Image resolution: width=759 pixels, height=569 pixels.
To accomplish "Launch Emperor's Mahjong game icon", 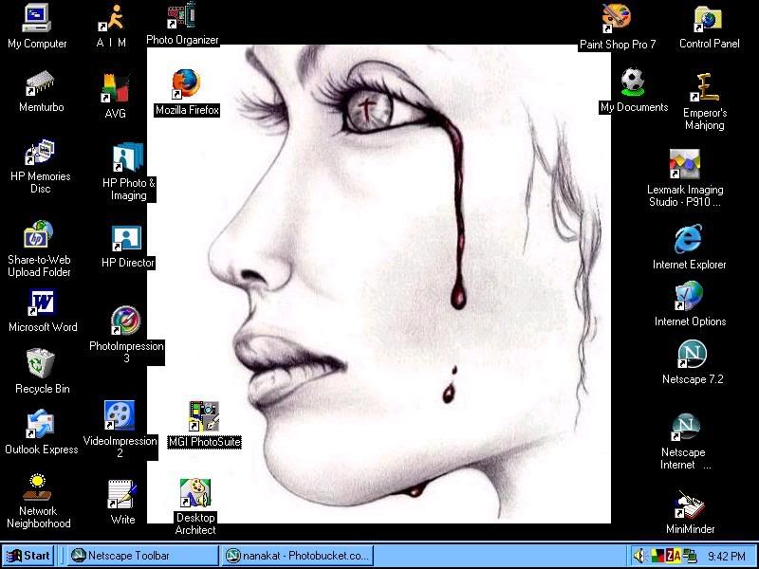I will [x=704, y=88].
